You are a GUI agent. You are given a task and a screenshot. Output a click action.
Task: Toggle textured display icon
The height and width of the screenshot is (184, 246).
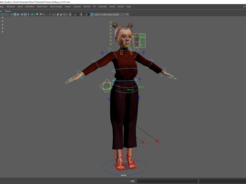[25, 14]
